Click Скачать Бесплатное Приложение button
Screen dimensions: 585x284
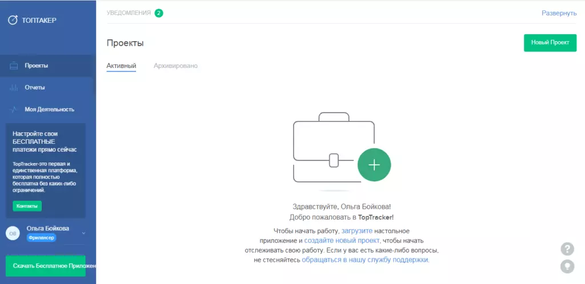tap(46, 266)
